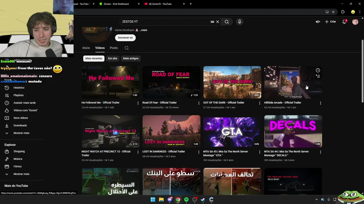Screen dimensions: 364x204
Task: Open options menu for LOST IN DARKNESS
Action: [199, 152]
